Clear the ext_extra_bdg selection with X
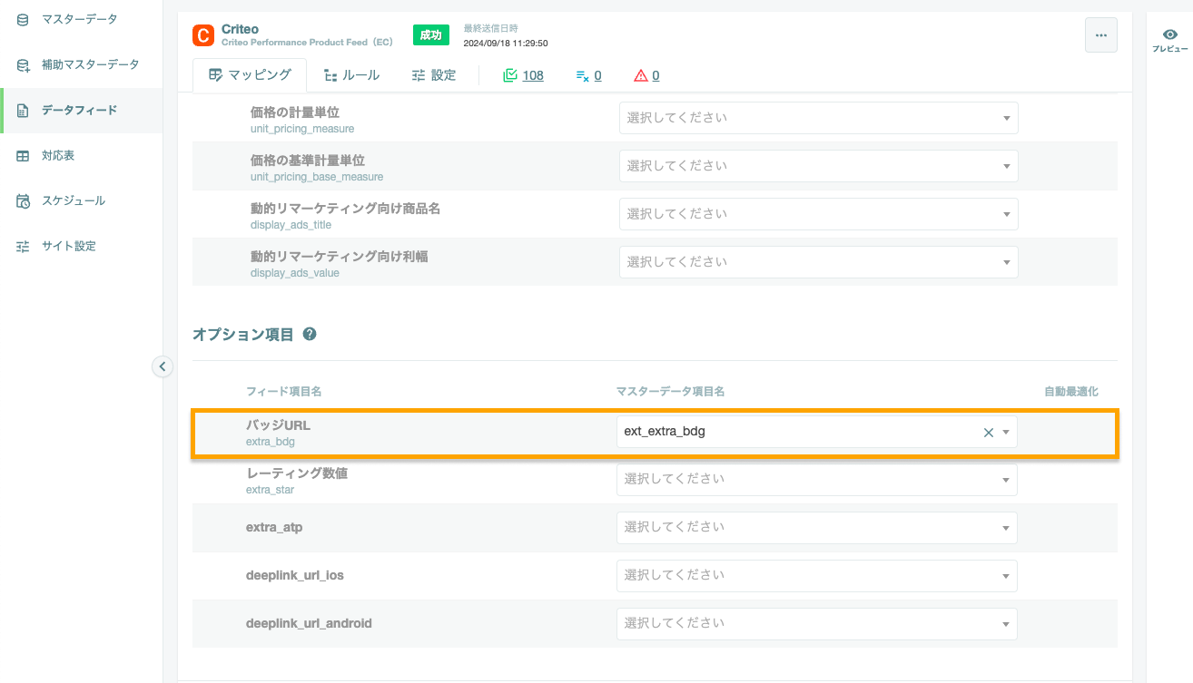 coord(989,433)
